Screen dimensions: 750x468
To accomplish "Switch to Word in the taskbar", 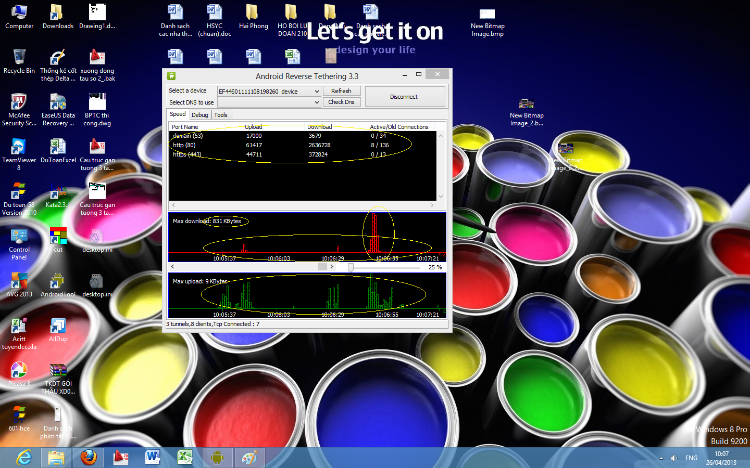I will (x=153, y=458).
